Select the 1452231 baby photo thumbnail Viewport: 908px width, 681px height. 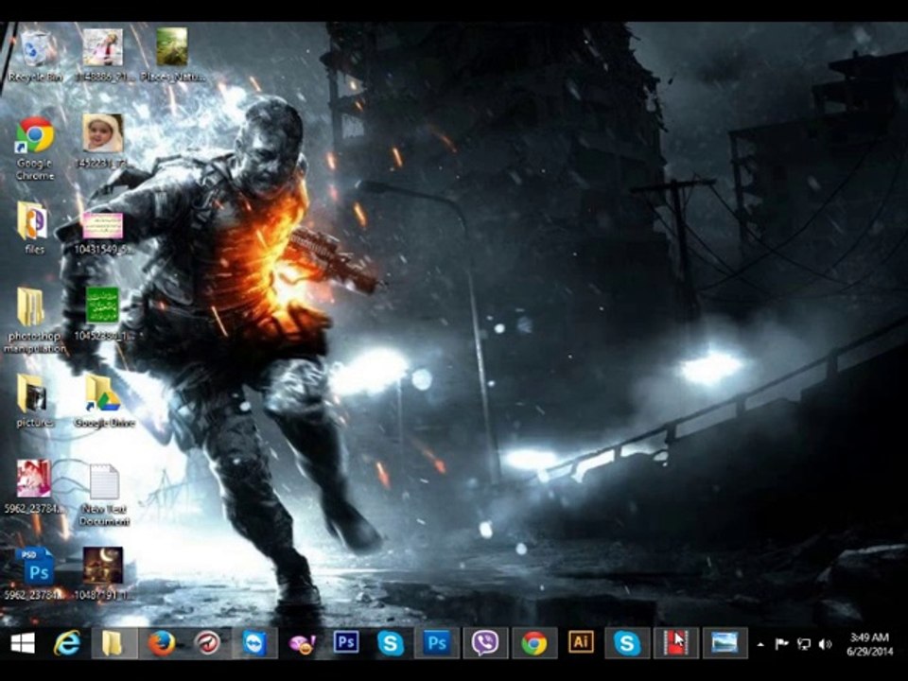coord(102,140)
